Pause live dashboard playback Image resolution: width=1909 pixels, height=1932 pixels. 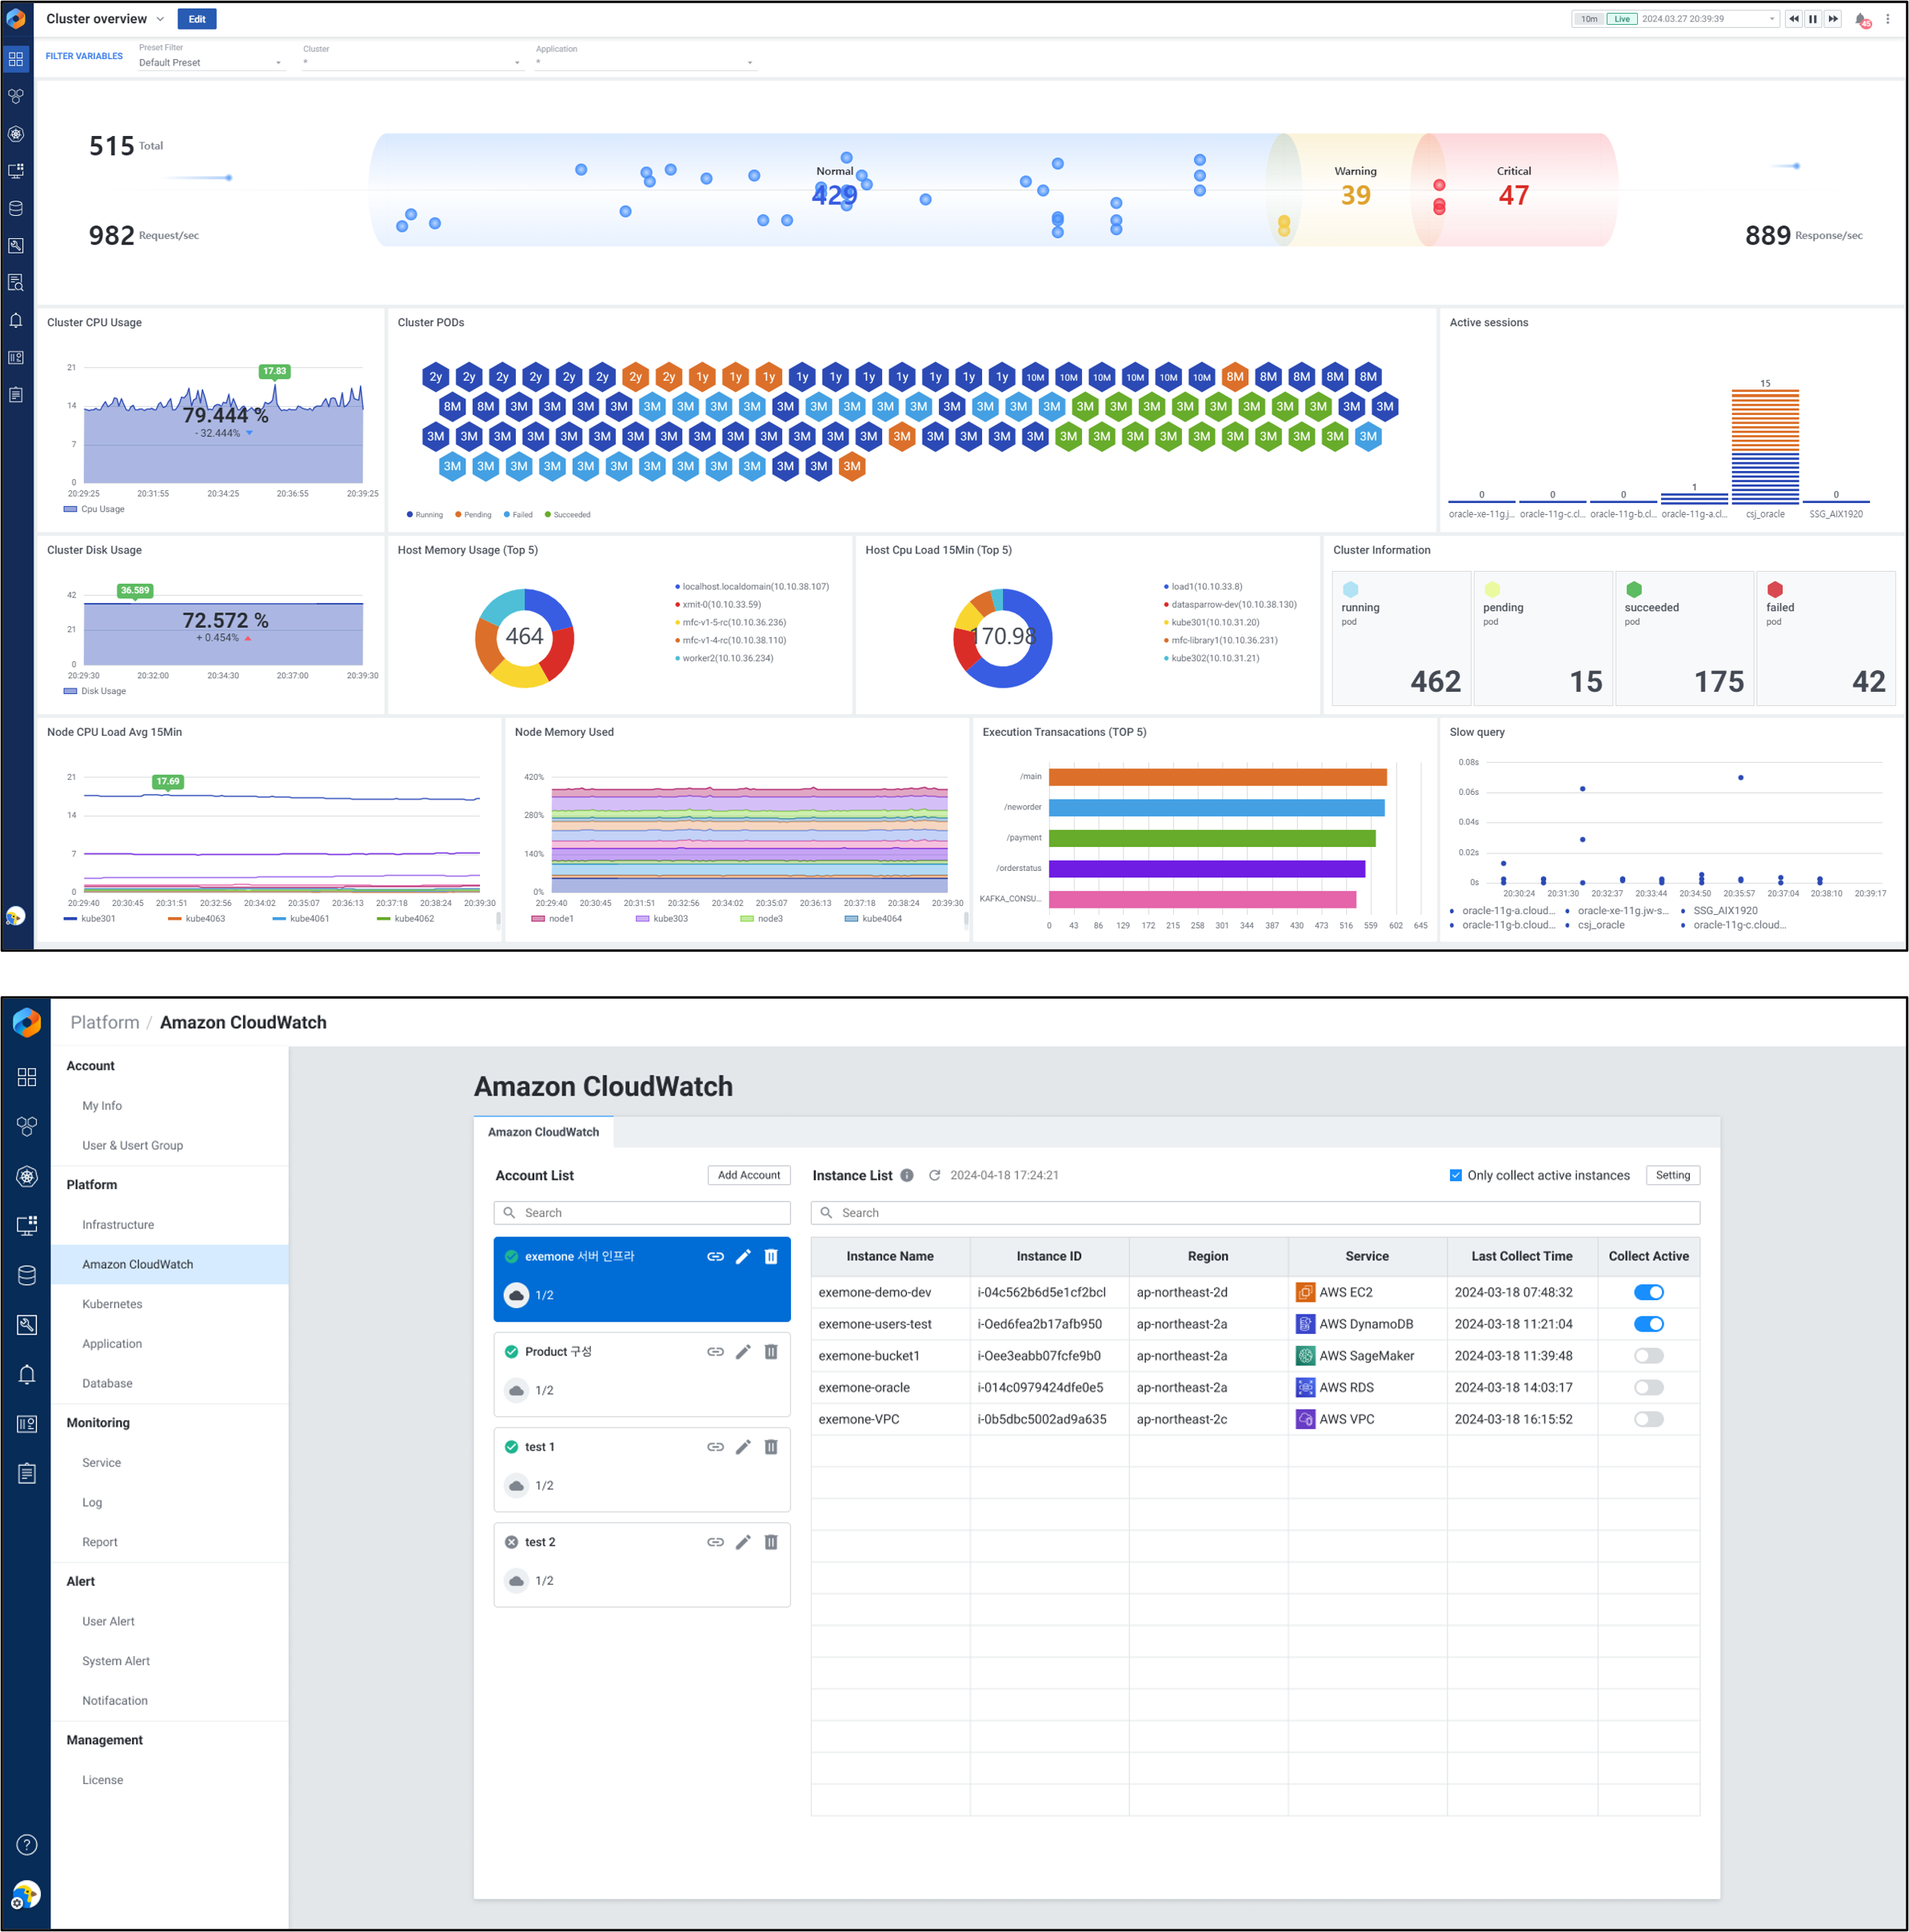click(1813, 19)
